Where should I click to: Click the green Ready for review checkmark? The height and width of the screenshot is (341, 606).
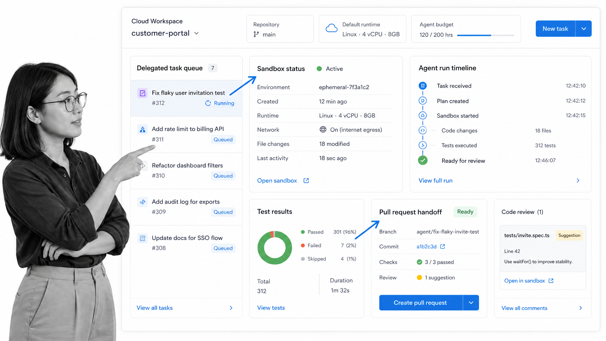point(423,160)
